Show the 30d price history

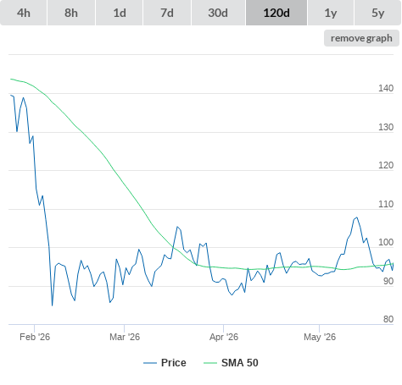coord(218,13)
